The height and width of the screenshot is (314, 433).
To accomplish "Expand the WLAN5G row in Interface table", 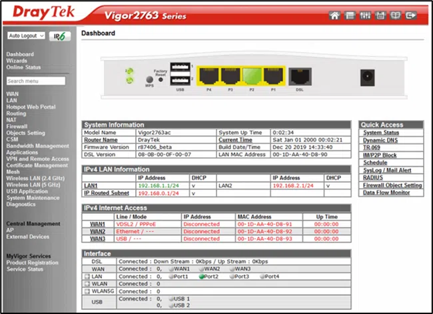I will 87,291.
